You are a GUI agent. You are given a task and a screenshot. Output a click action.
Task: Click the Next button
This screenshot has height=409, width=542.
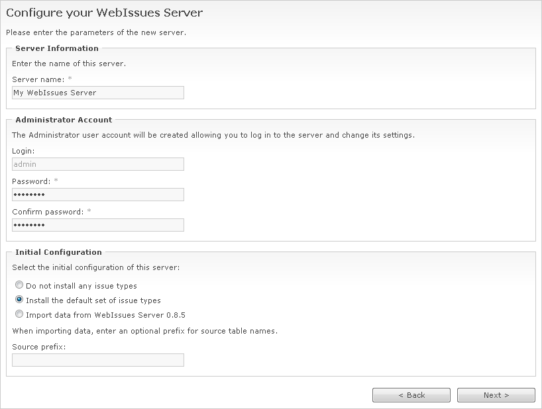(496, 395)
